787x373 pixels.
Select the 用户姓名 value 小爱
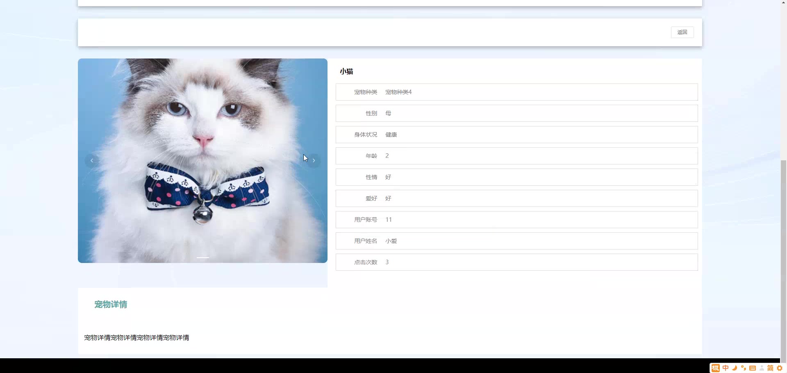[x=391, y=241]
